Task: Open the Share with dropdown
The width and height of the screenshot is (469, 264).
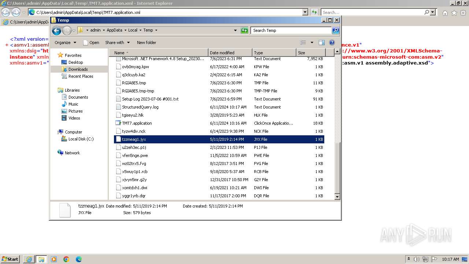Action: [x=117, y=43]
